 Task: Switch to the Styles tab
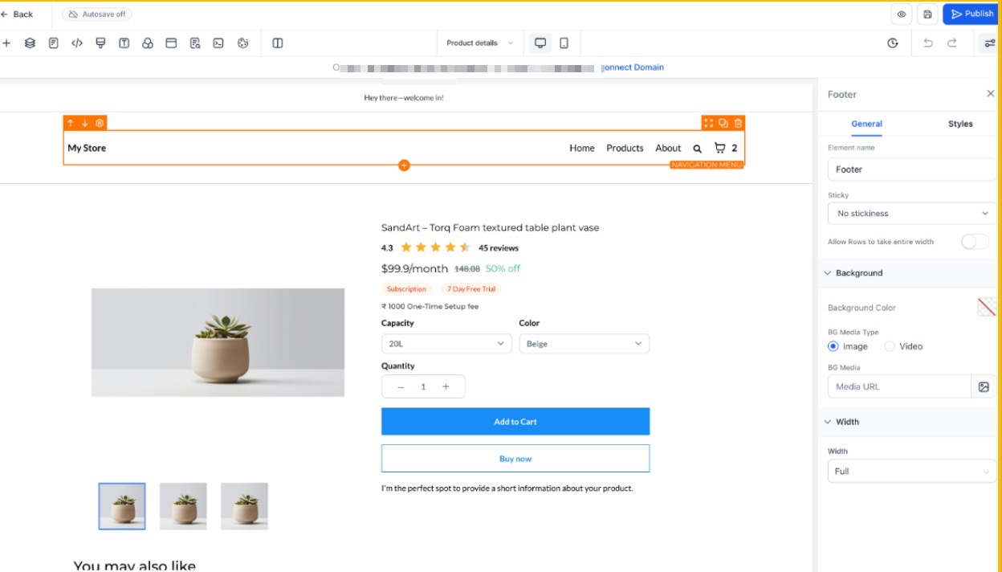959,124
